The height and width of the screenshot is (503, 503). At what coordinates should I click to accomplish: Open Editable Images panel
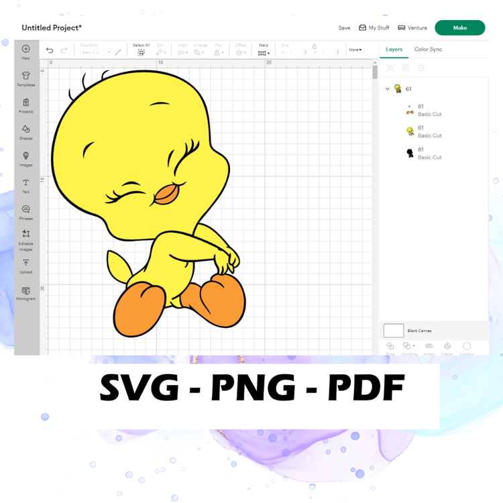click(x=26, y=240)
